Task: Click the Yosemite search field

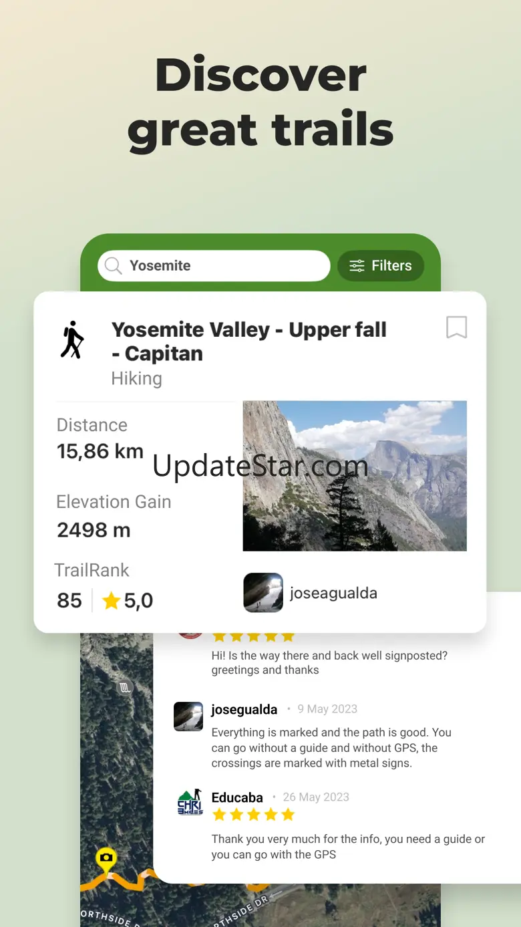Action: pos(214,266)
